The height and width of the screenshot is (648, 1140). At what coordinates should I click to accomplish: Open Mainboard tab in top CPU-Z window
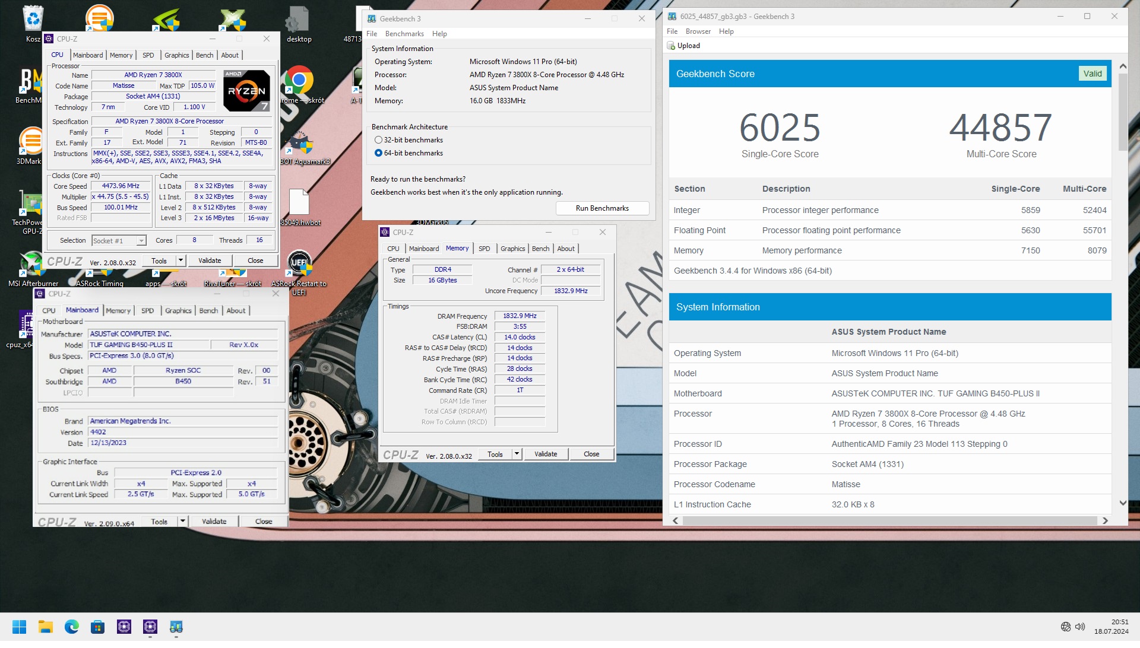pos(88,56)
